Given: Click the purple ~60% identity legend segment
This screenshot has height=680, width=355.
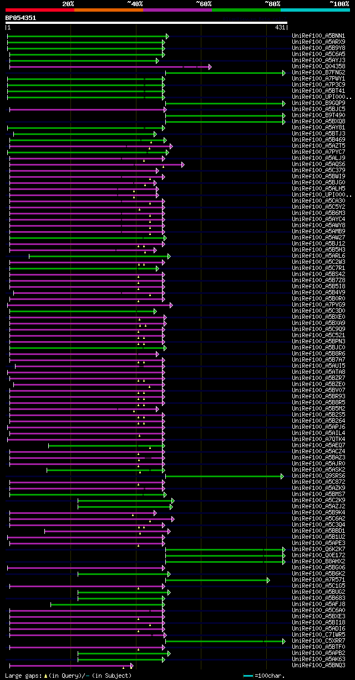Looking at the screenshot, I should (x=177, y=10).
